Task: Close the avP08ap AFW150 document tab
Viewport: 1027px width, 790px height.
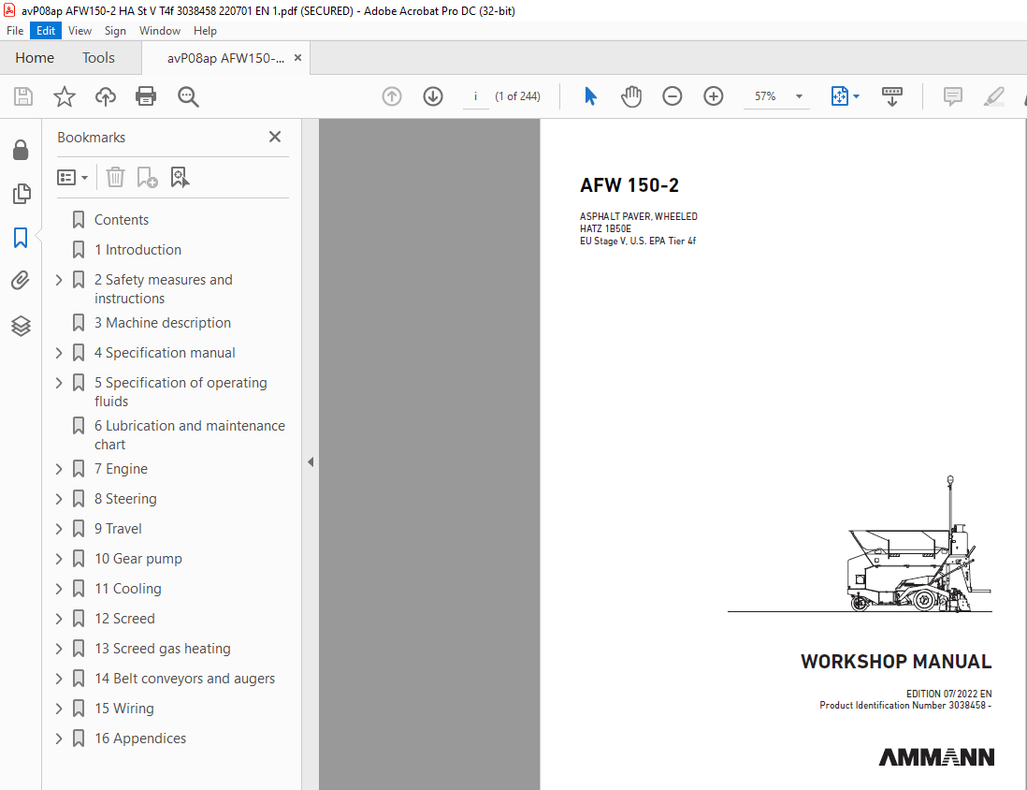Action: pos(298,58)
